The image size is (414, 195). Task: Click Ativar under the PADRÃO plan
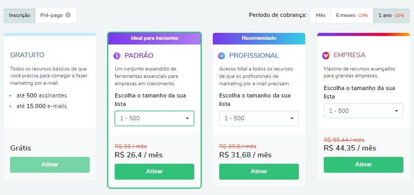point(154,172)
